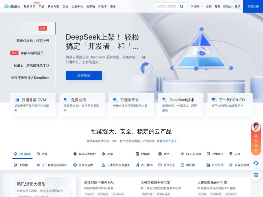Screen dimensions: 263x197
Task: Open the 更多 menu
Action: tap(113, 6)
